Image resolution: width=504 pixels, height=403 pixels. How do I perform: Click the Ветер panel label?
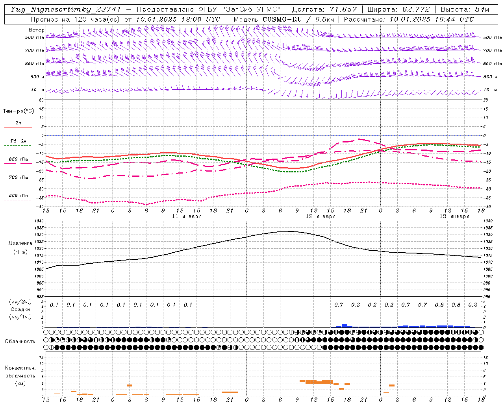(36, 30)
